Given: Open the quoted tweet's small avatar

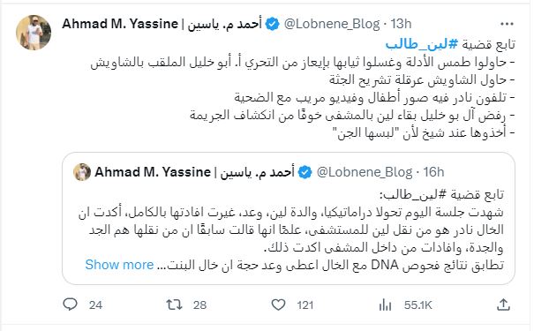Looking at the screenshot, I should [x=82, y=172].
